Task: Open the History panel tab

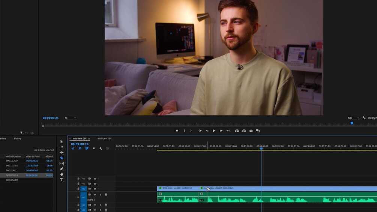Action: [18, 138]
